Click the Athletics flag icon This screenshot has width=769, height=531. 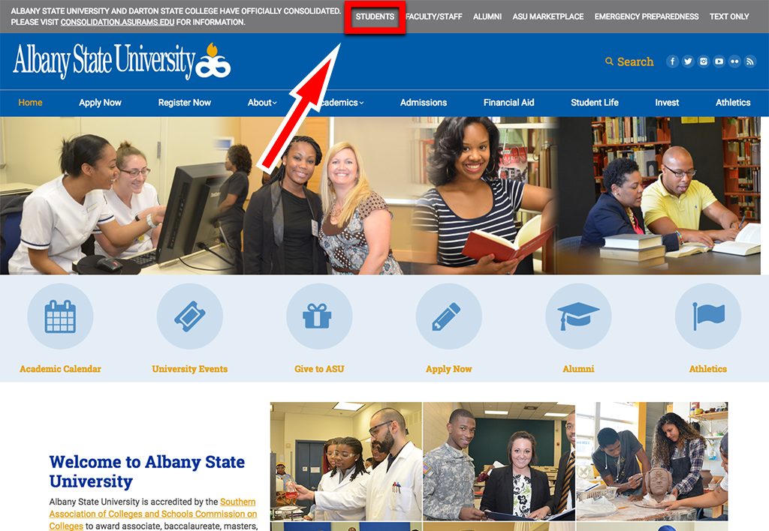pyautogui.click(x=708, y=316)
